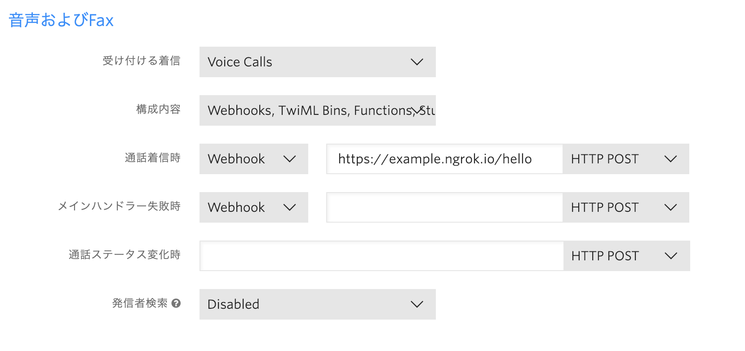
Task: Select HTTP POST method for 通話ステータス変化時
Action: pos(627,256)
